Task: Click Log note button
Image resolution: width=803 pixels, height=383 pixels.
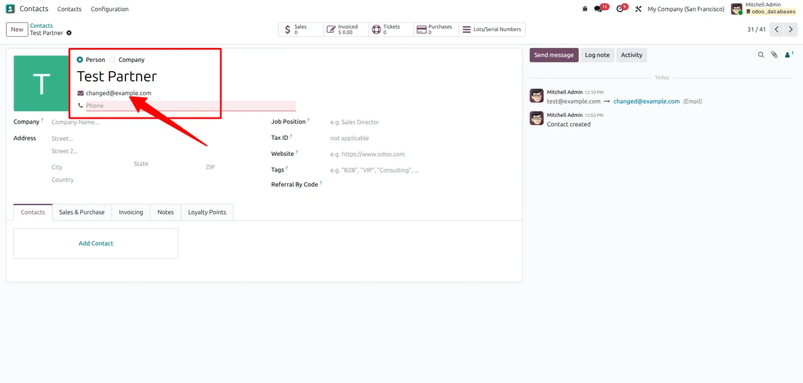Action: coord(597,55)
